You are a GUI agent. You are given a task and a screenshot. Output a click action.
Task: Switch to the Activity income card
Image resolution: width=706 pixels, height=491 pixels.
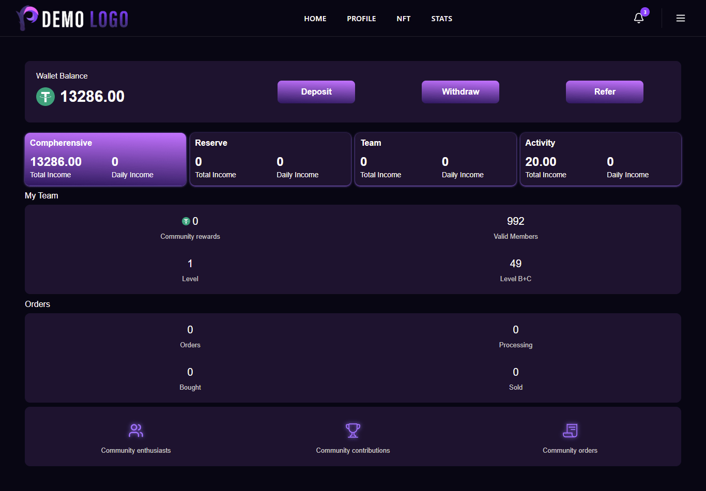[601, 159]
